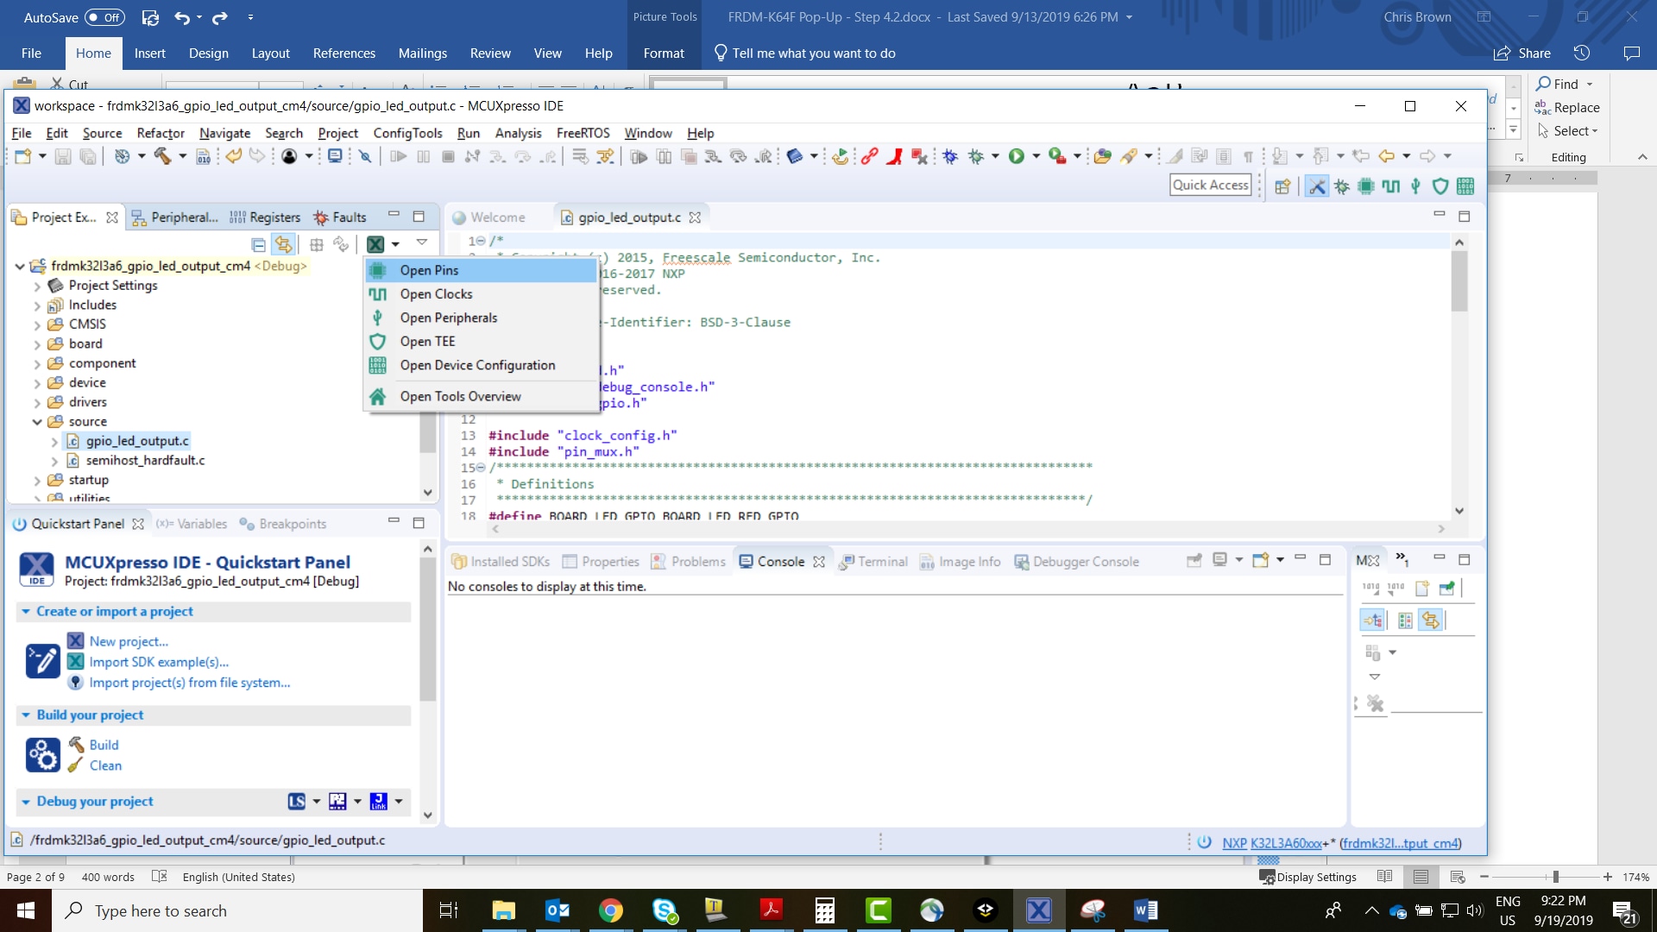Click the TEE shield perspective icon
The width and height of the screenshot is (1657, 932).
click(x=1440, y=186)
